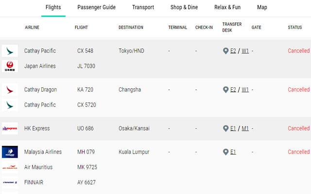Click the location pin in the Tokyo/HND row

click(225, 51)
